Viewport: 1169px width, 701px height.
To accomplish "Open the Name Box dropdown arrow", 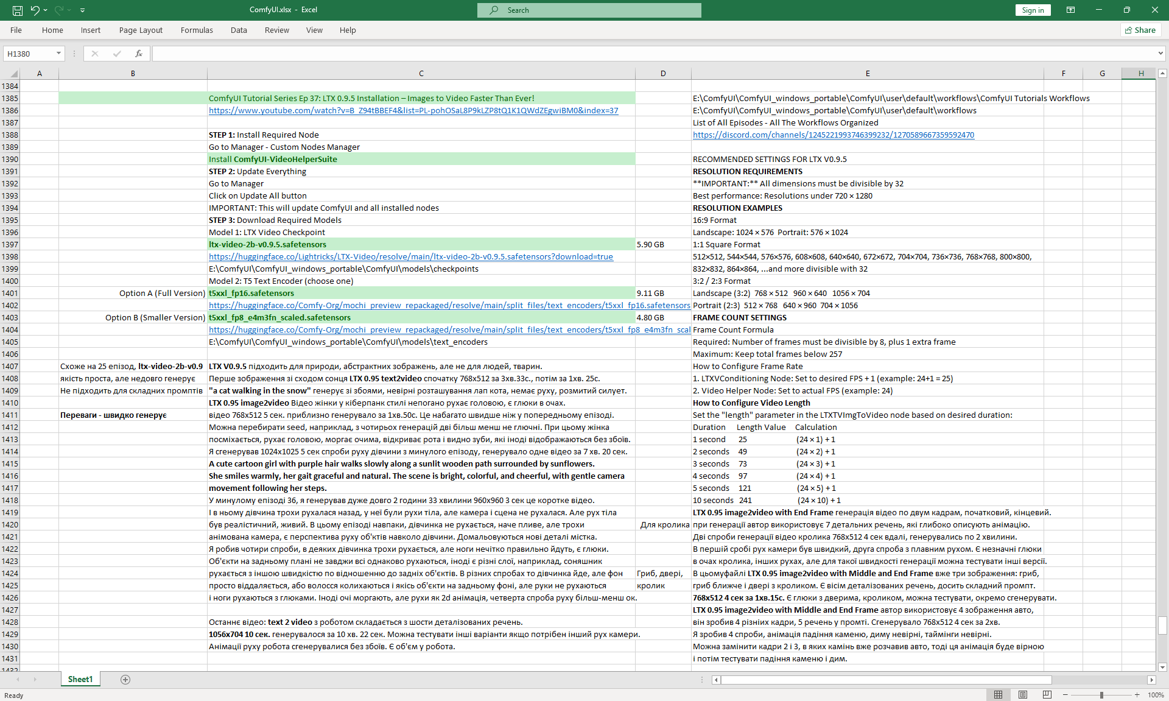I will pos(58,54).
